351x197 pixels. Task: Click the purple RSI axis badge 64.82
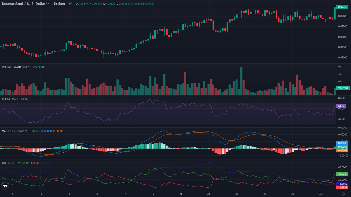tap(341, 106)
